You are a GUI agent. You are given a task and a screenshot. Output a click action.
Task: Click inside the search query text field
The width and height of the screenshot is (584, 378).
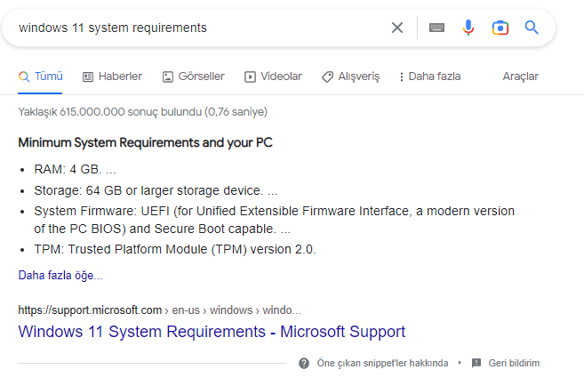pyautogui.click(x=196, y=28)
